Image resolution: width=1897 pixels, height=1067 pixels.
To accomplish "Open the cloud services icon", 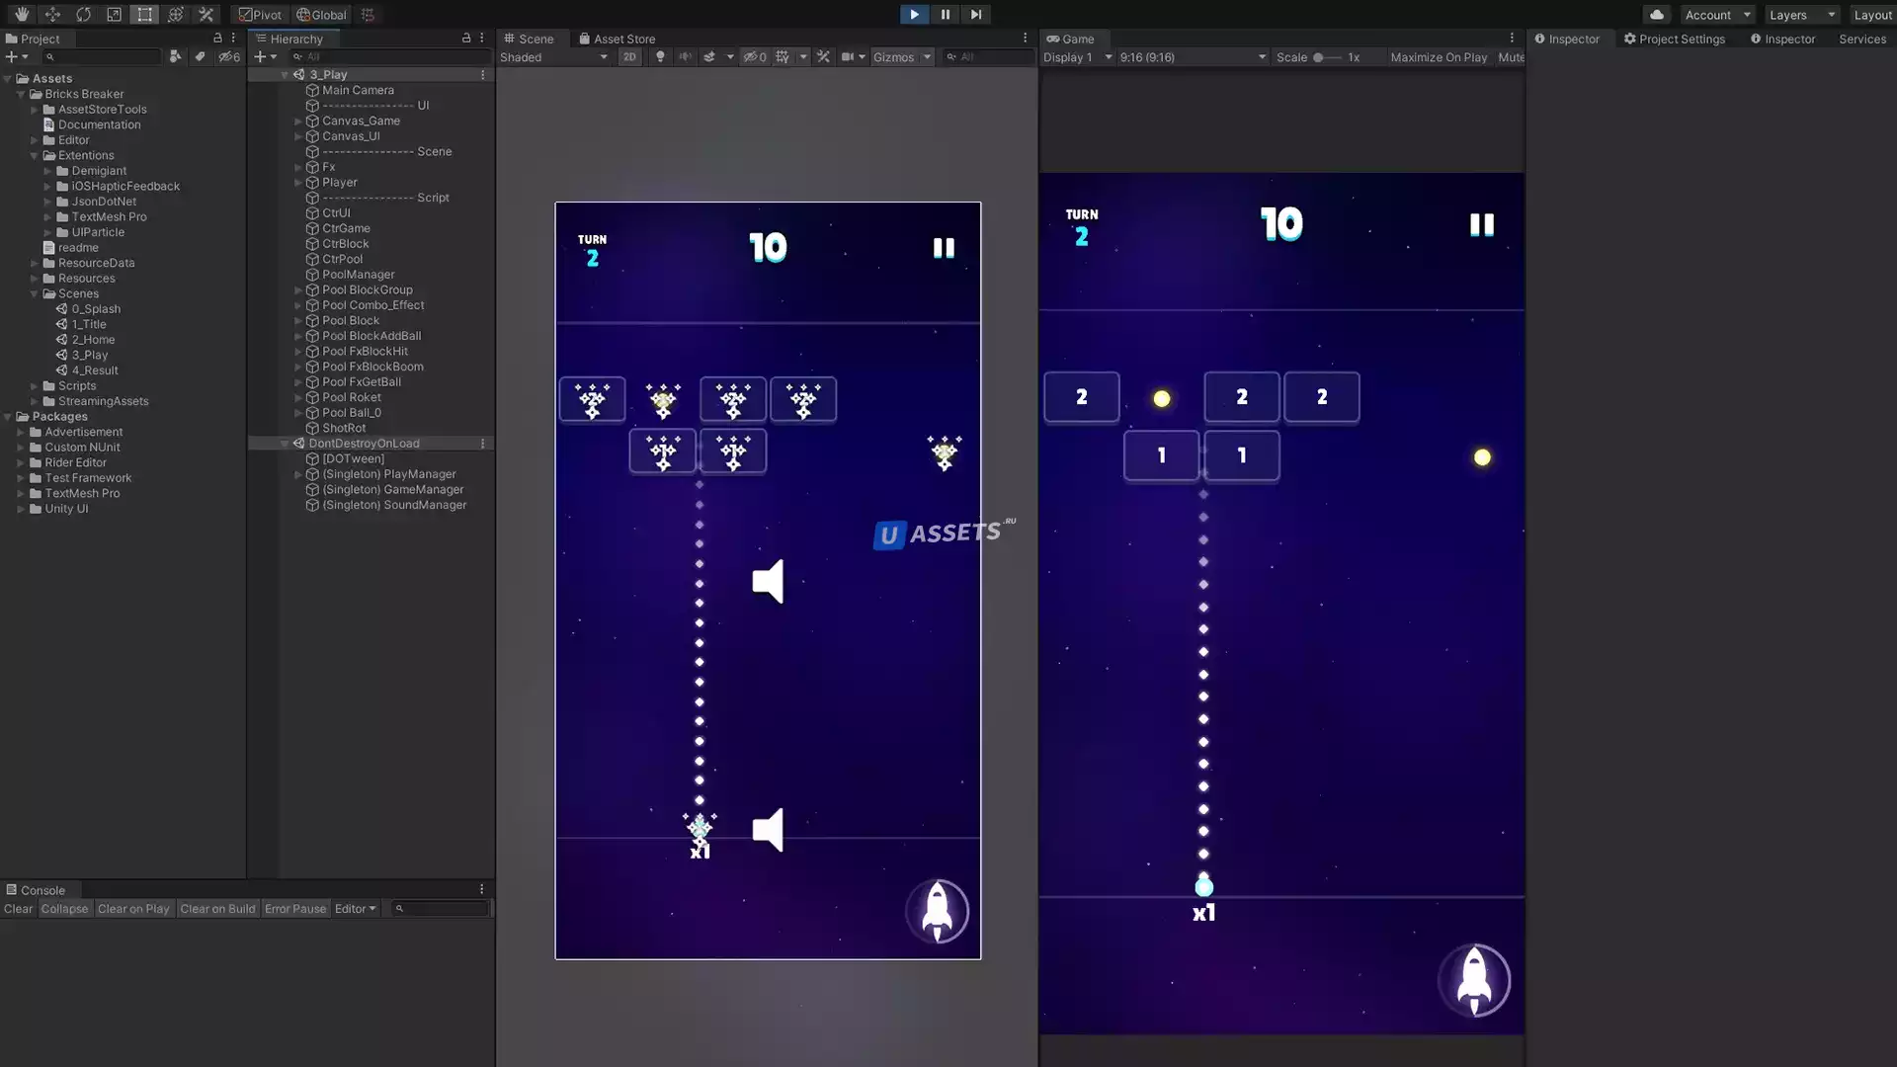I will coord(1657,15).
